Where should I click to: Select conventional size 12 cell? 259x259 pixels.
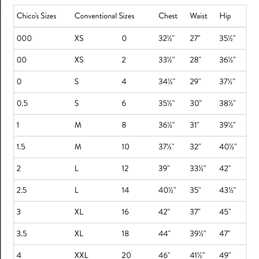pyautogui.click(x=125, y=169)
